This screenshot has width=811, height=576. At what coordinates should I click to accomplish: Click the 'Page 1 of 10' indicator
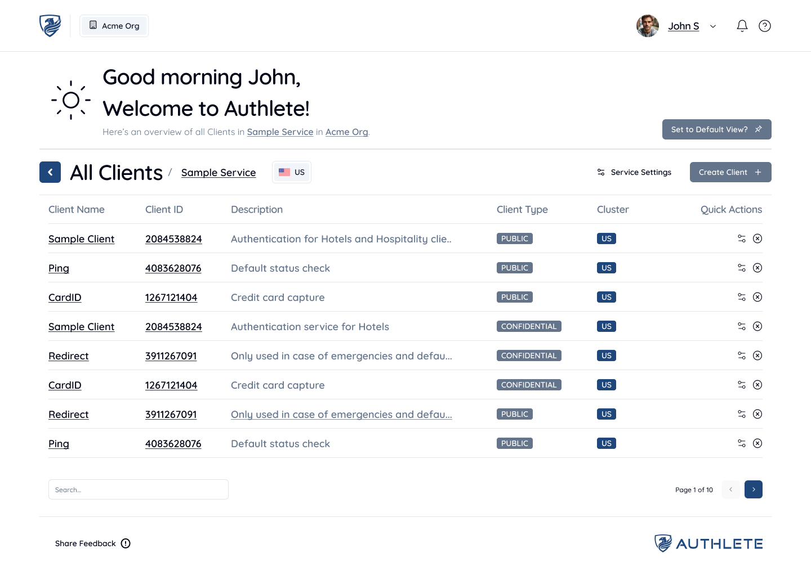694,490
